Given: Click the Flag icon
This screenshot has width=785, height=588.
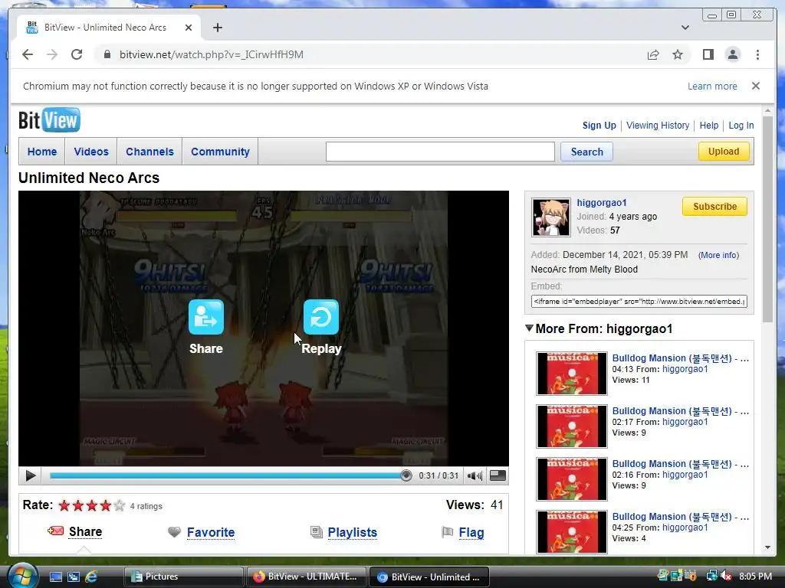Looking at the screenshot, I should [x=447, y=532].
